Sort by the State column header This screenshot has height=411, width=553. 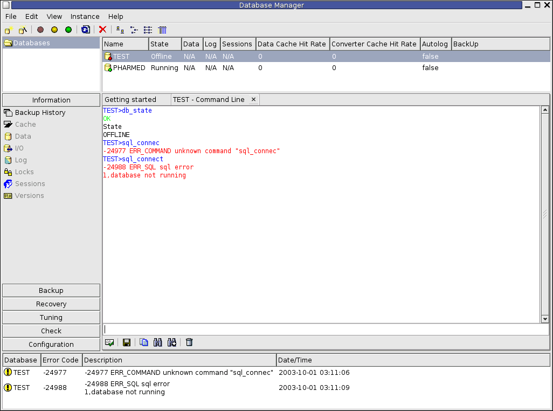coord(160,44)
